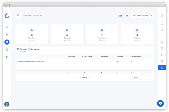
Task: Click the Oviond logo in the sidebar
Action: [7, 16]
